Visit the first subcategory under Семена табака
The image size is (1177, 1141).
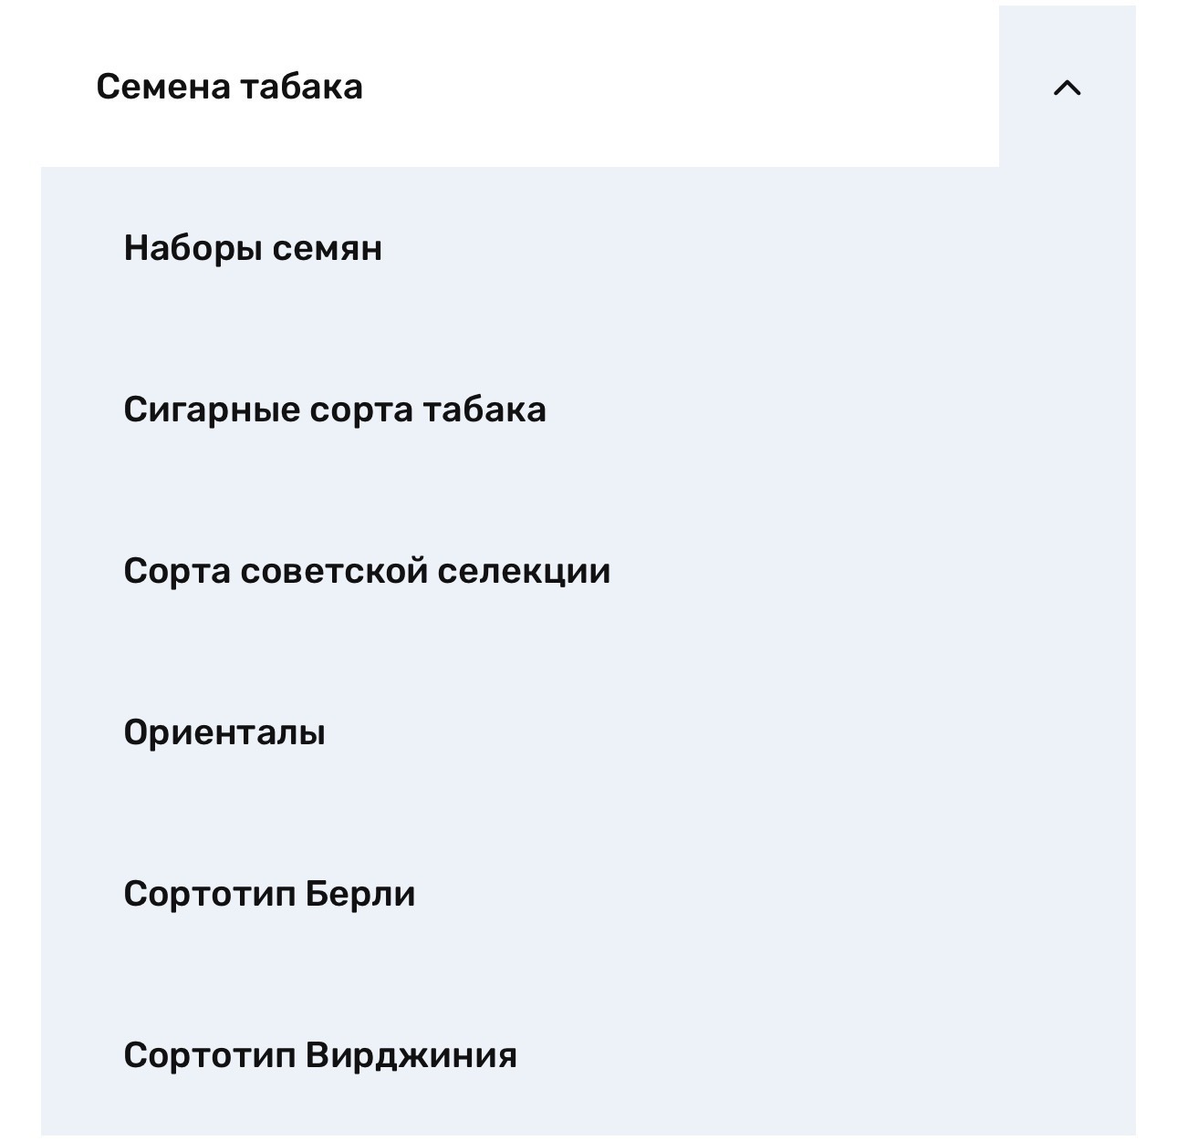pos(253,248)
